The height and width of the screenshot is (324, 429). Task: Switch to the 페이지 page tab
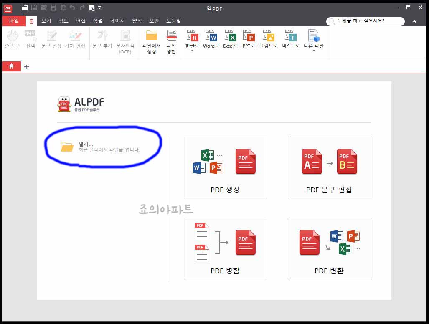point(117,21)
